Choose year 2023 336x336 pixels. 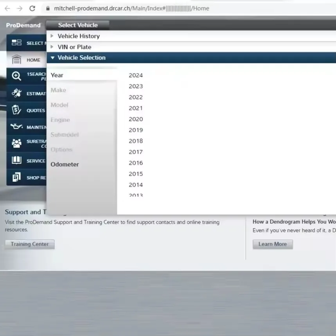[x=136, y=86]
